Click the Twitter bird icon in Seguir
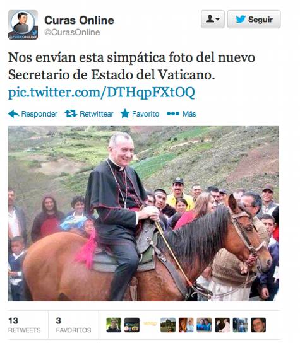Screen dimensions: 300x343 pyautogui.click(x=241, y=20)
